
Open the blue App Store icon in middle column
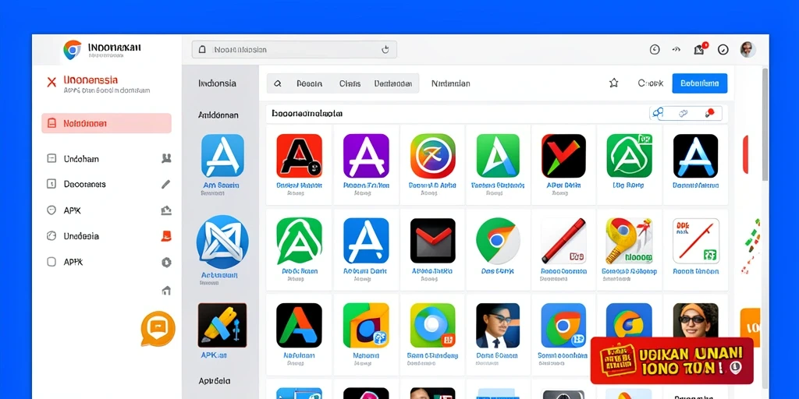[222, 156]
